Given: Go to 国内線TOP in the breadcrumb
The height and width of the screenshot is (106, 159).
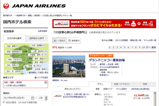Looking at the screenshot, I should (x=8, y=16).
